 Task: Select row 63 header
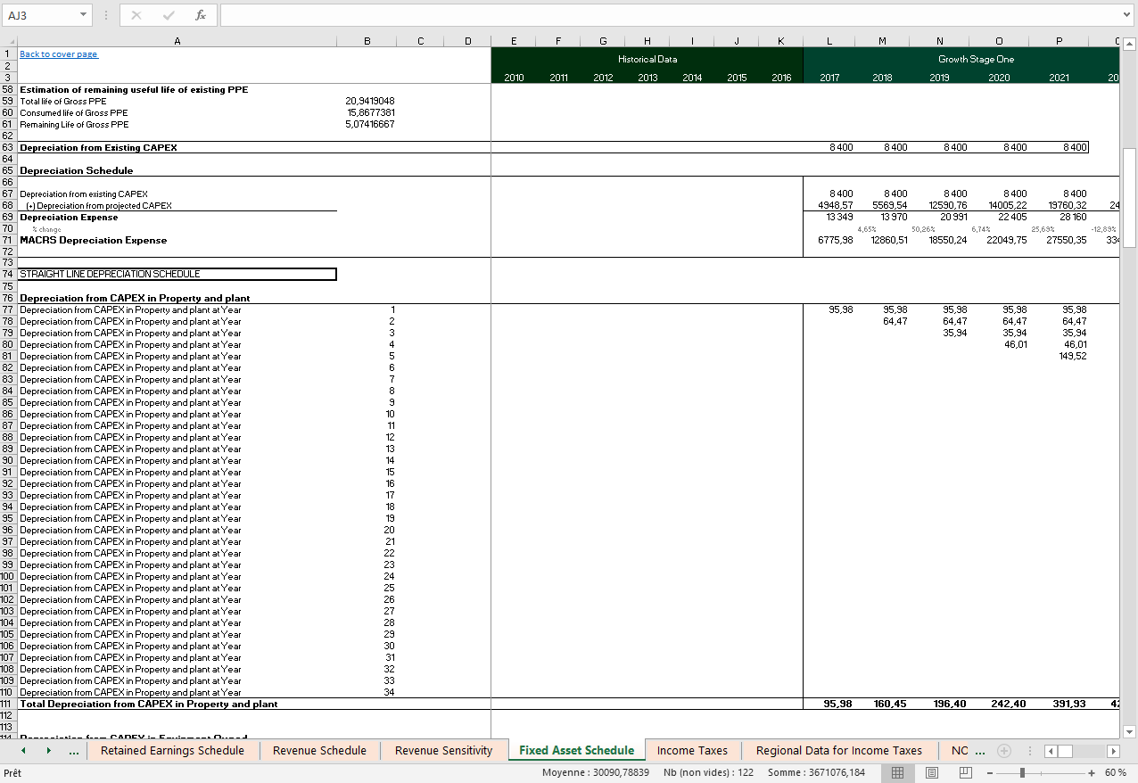8,147
